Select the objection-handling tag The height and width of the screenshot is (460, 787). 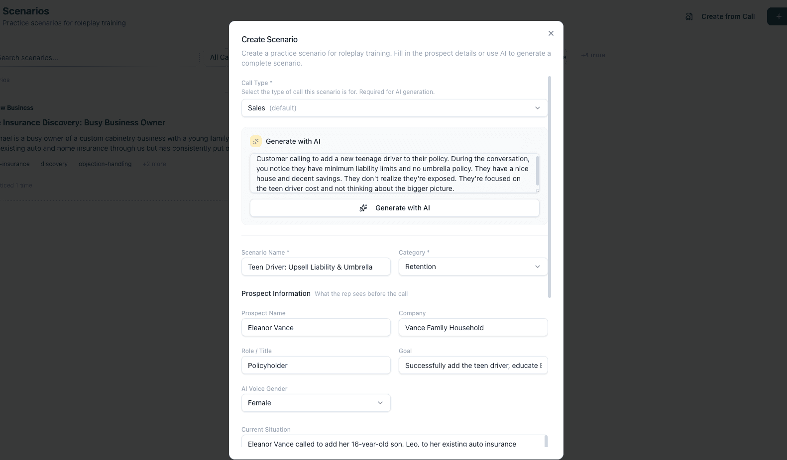click(x=105, y=164)
